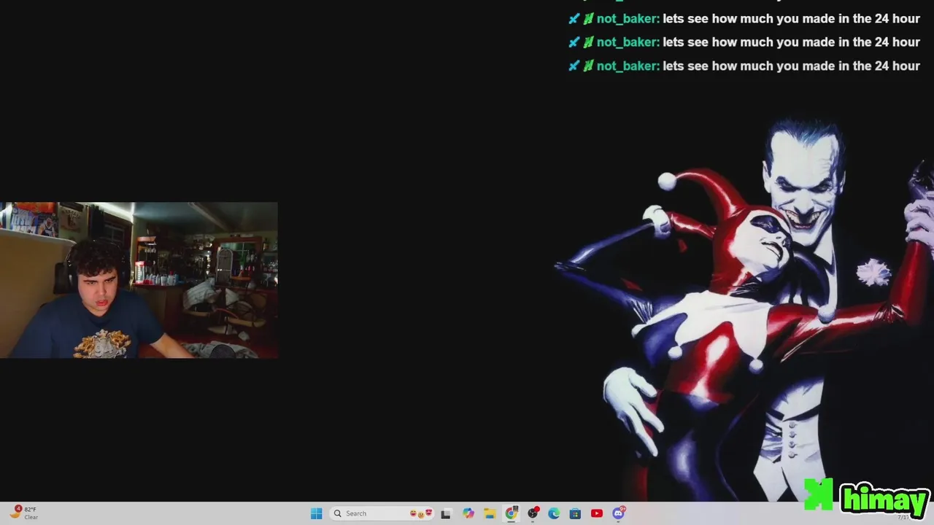
Task: Launch Microsoft Edge from the taskbar
Action: (554, 513)
